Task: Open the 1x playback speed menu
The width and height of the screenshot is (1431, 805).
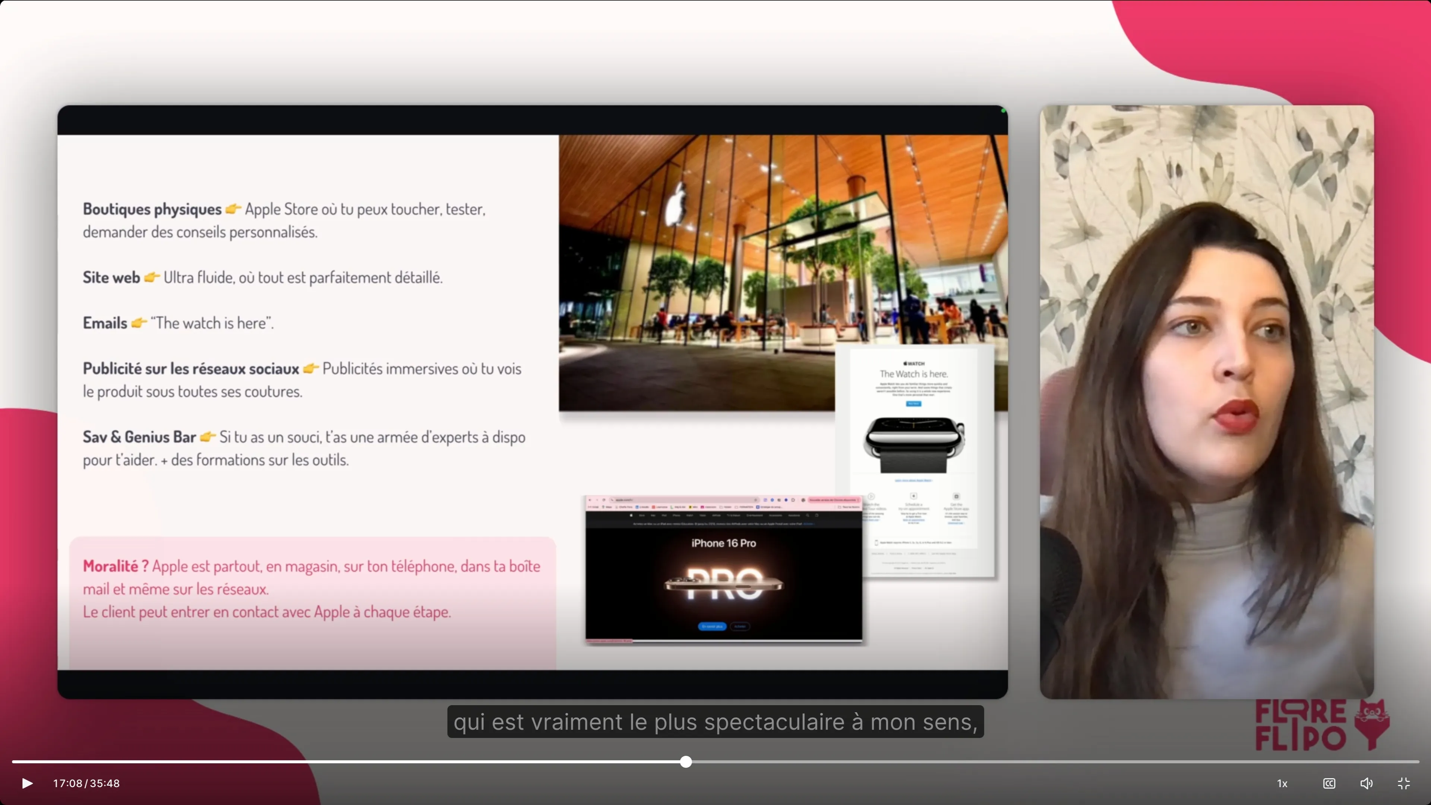Action: (x=1282, y=783)
